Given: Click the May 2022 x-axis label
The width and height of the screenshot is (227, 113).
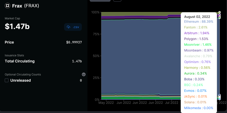Looking at the screenshot, I should pos(106,103).
